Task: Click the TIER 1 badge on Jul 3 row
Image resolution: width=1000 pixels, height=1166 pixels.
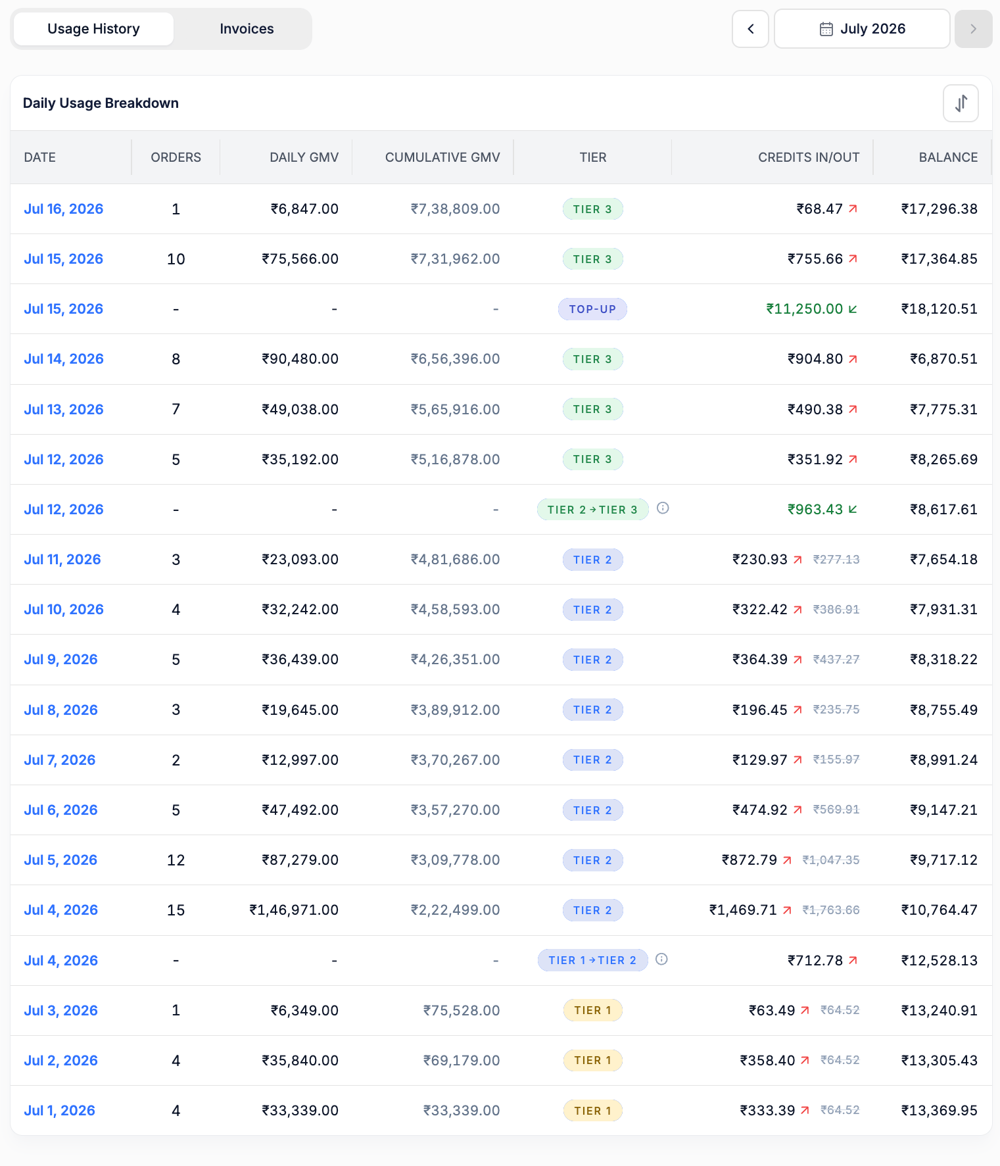Action: (x=592, y=1010)
